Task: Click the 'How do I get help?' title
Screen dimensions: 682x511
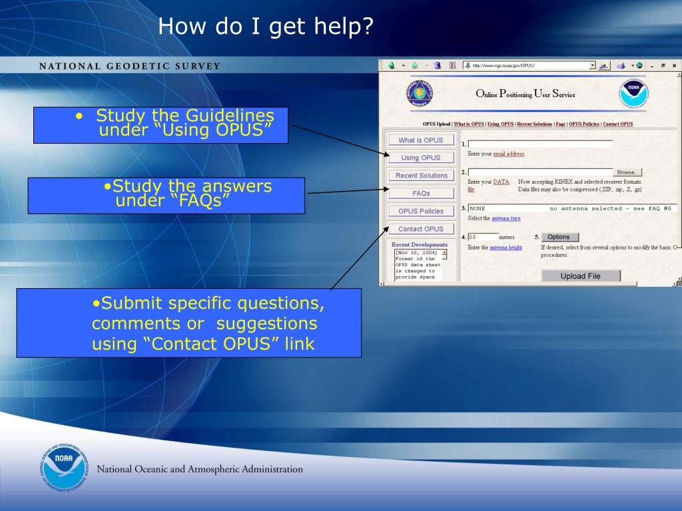Action: click(266, 26)
